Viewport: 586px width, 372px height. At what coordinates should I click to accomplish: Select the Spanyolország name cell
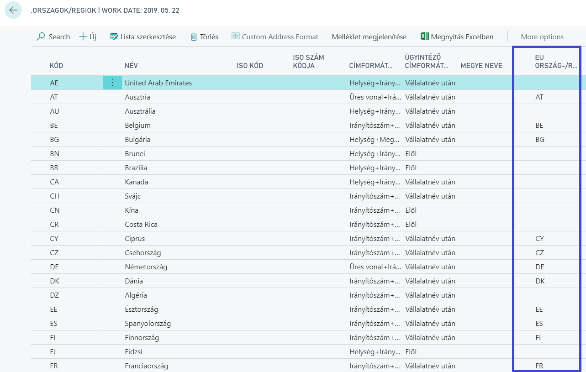pos(148,324)
